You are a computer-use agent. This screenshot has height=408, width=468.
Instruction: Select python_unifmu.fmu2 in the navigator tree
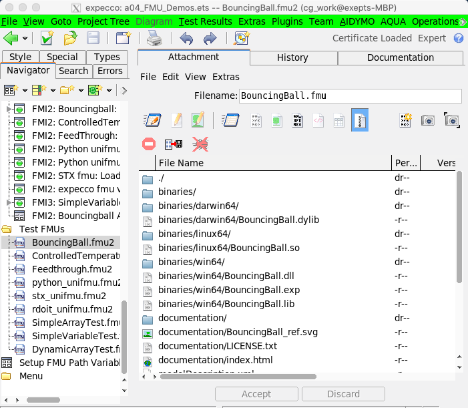coord(75,282)
